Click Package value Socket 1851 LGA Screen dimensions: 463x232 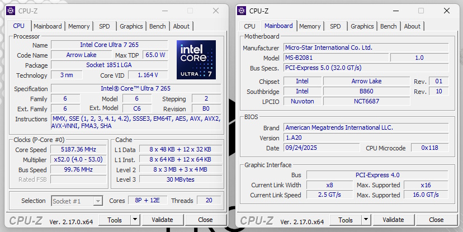[x=109, y=65]
